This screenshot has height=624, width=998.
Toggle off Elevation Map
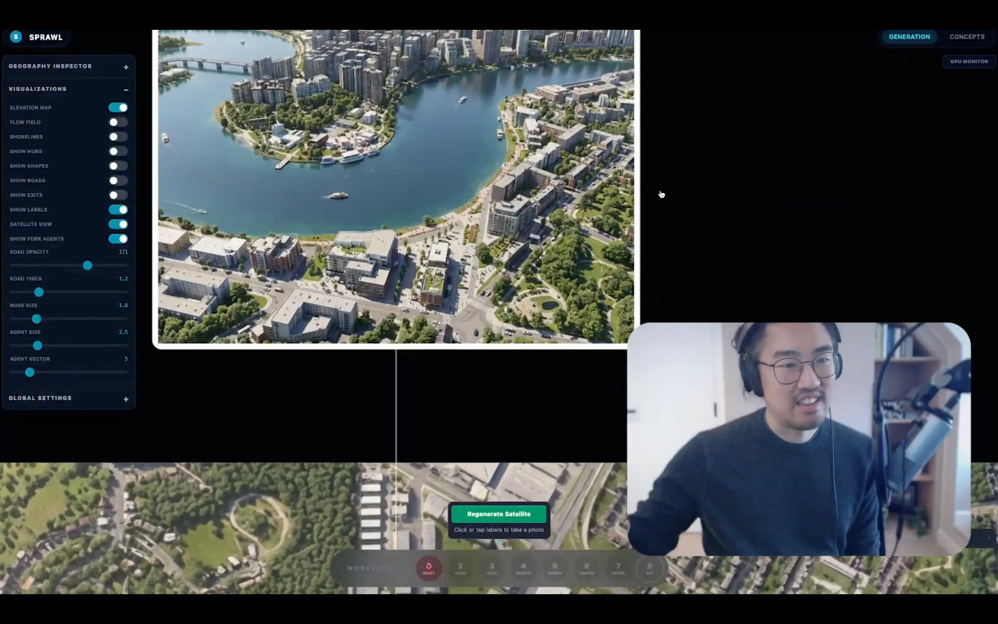118,107
